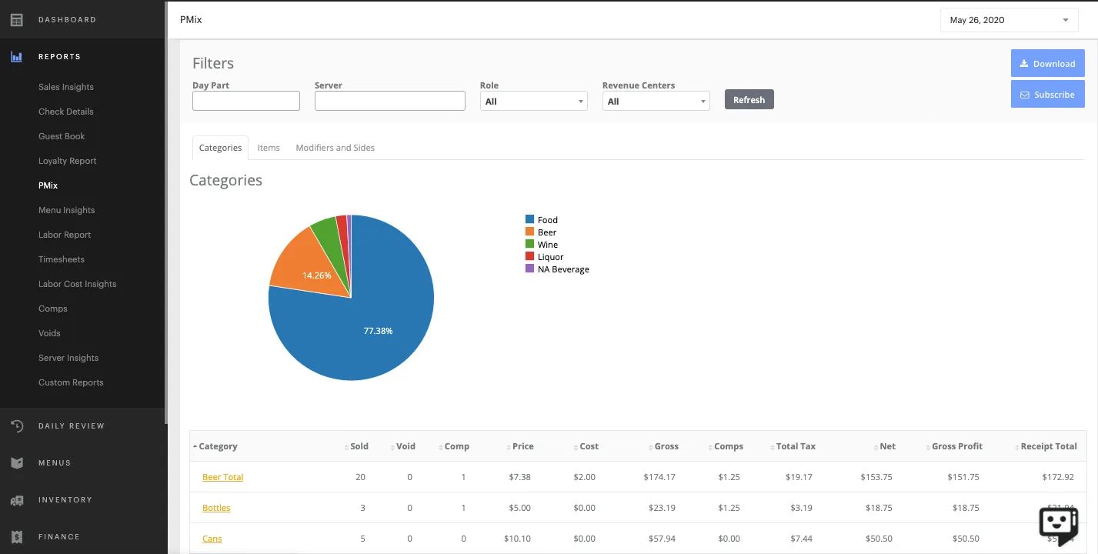Click the Menus book icon
1098x554 pixels.
(16, 463)
